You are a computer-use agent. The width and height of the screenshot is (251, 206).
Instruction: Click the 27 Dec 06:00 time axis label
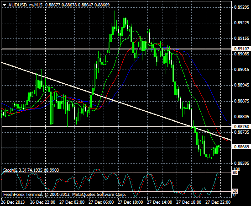point(101,202)
